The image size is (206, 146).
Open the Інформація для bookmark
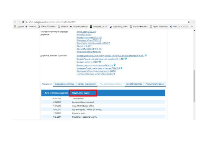(x=79, y=26)
